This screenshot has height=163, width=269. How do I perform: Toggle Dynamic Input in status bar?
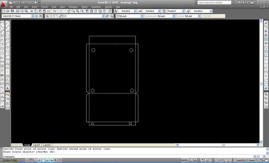coord(52,160)
